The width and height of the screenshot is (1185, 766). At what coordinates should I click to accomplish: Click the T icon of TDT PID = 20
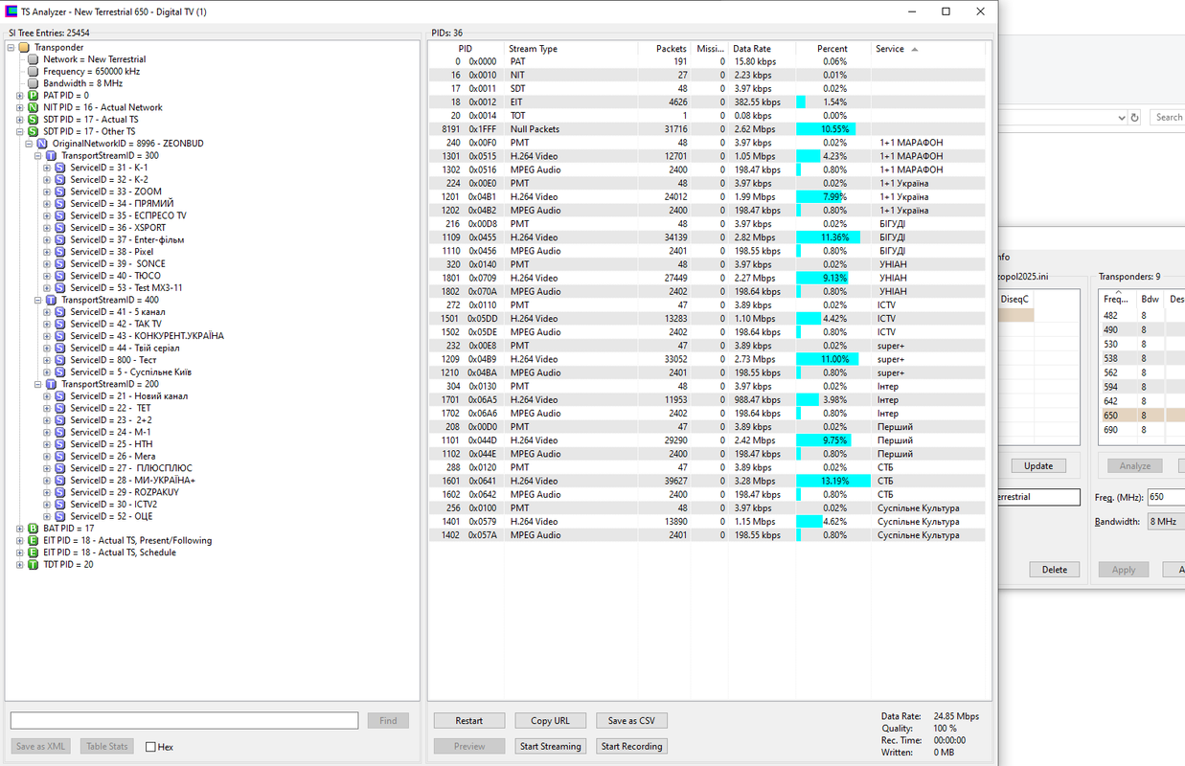[x=33, y=565]
